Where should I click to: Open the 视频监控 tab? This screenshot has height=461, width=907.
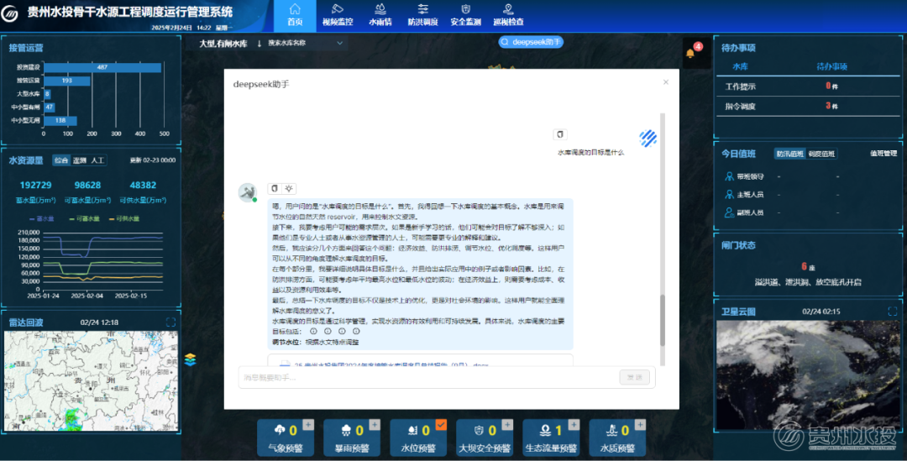[x=338, y=16]
